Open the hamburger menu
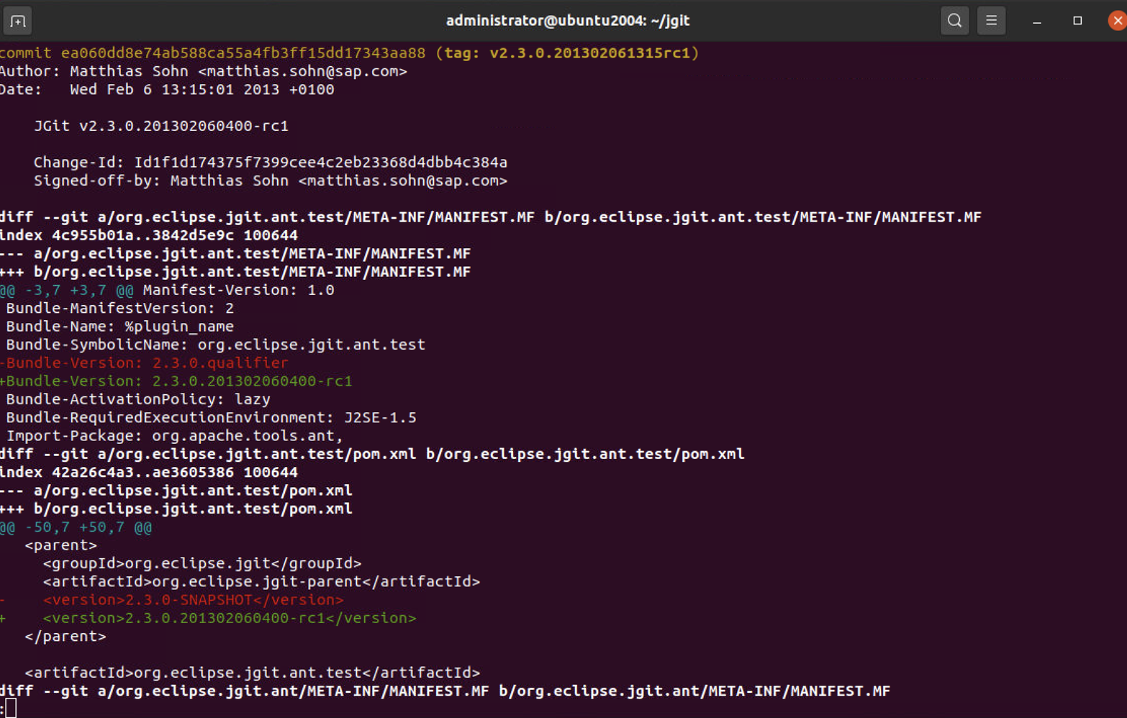The width and height of the screenshot is (1127, 718). (991, 21)
